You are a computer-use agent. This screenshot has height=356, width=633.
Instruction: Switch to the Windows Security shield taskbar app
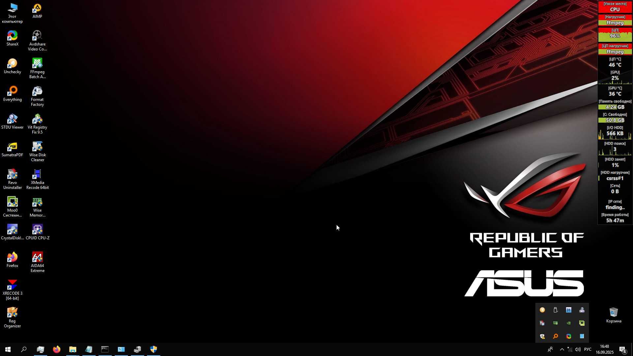pos(154,349)
